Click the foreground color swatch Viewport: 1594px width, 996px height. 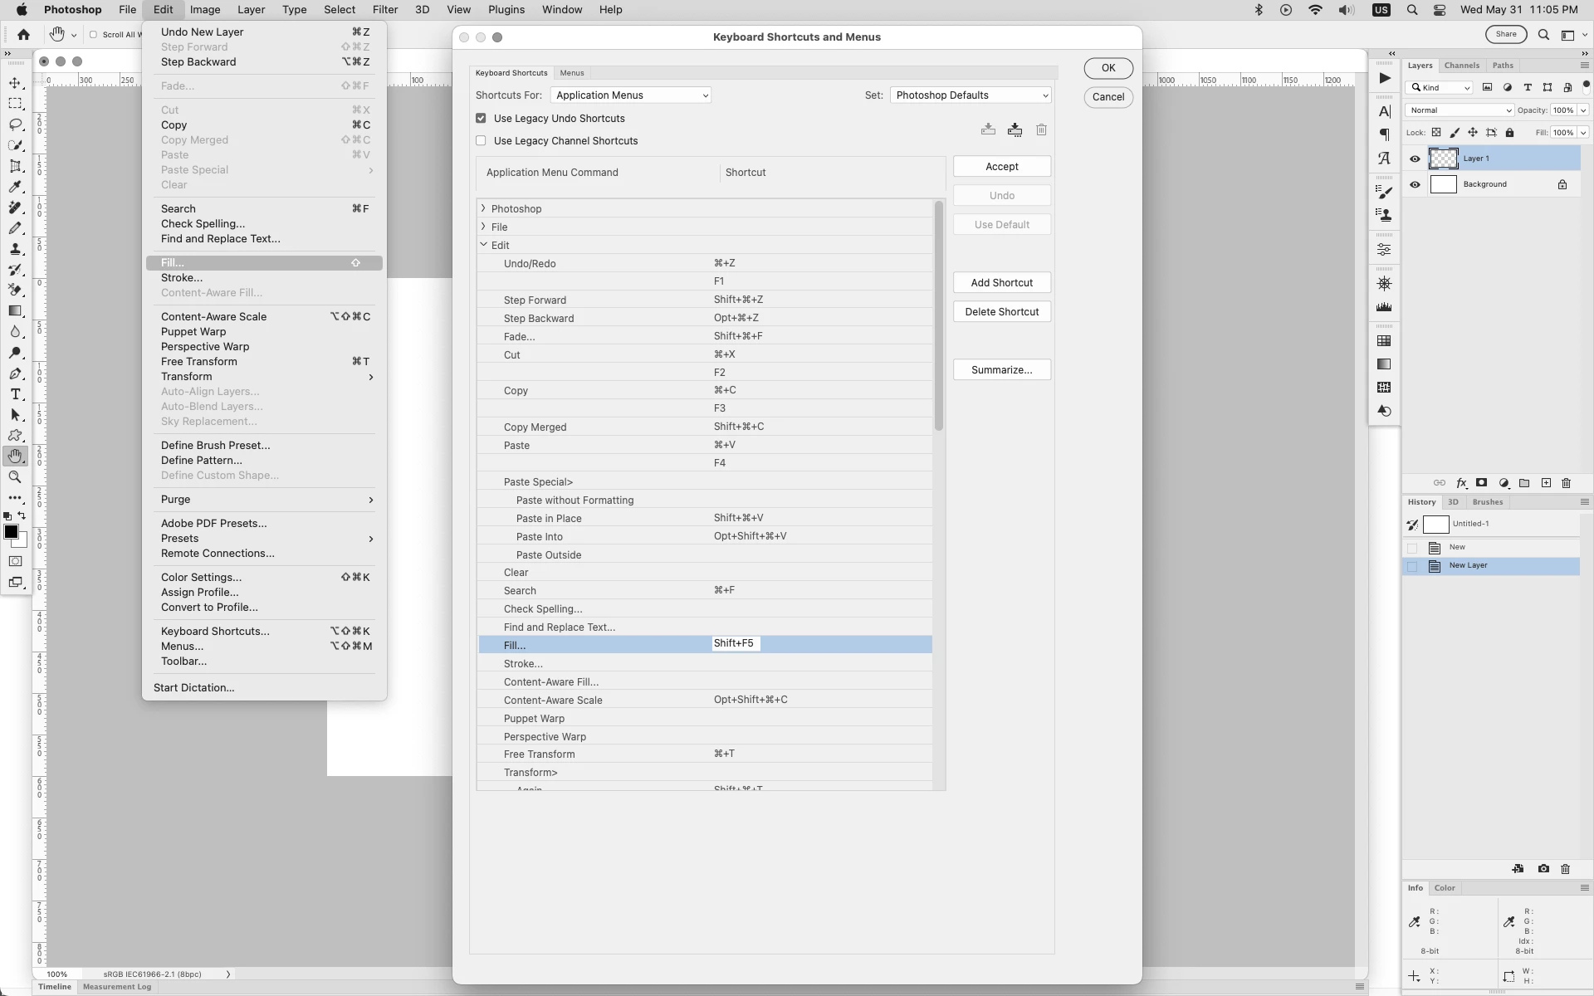[11, 532]
